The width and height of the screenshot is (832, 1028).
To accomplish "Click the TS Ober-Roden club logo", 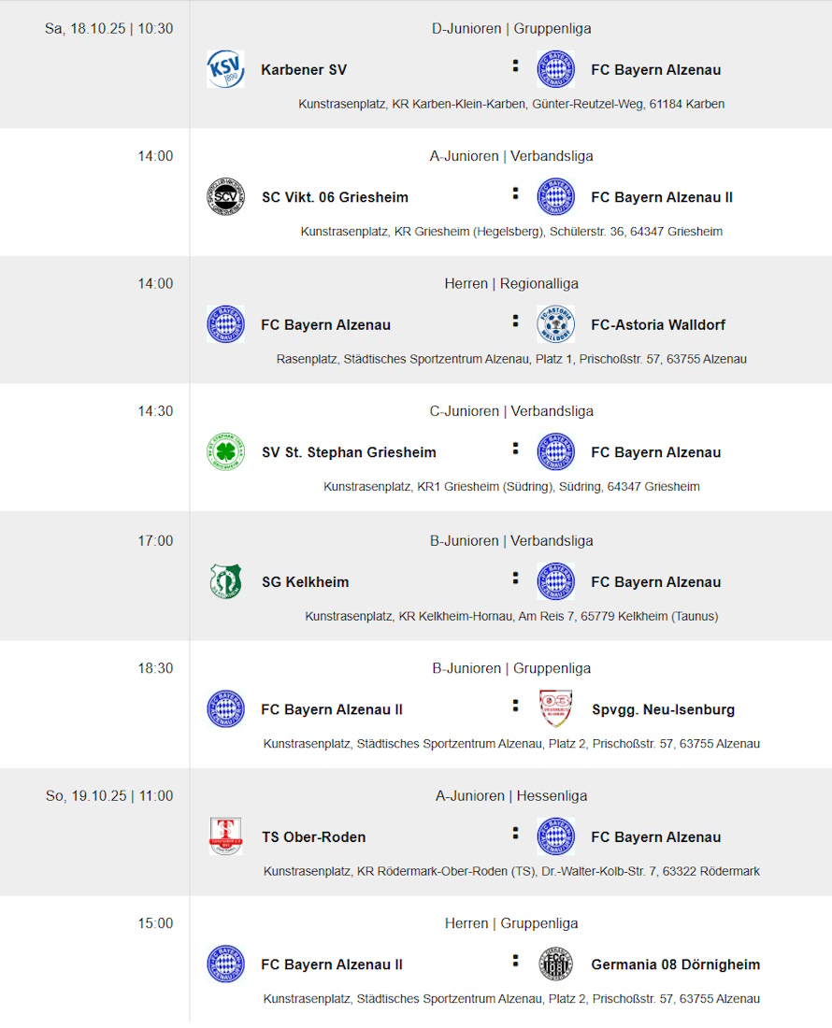I will tap(225, 836).
